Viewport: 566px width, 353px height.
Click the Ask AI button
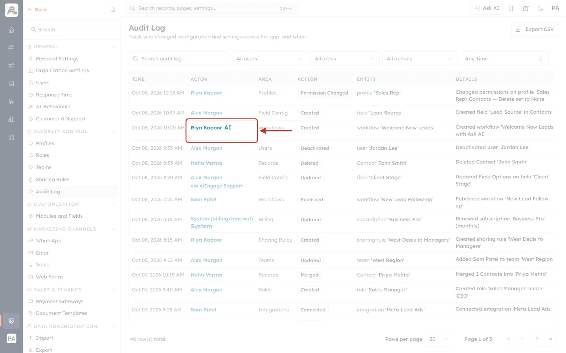487,8
